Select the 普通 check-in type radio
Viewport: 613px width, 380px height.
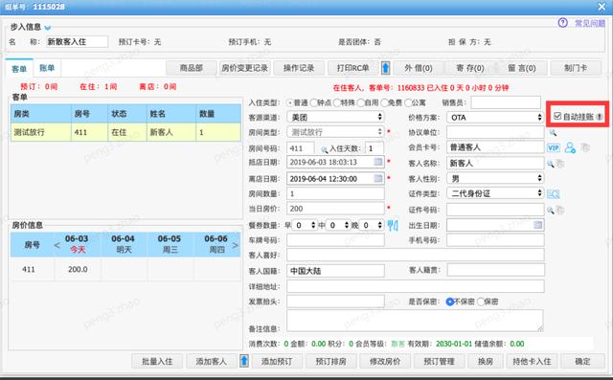tap(290, 103)
